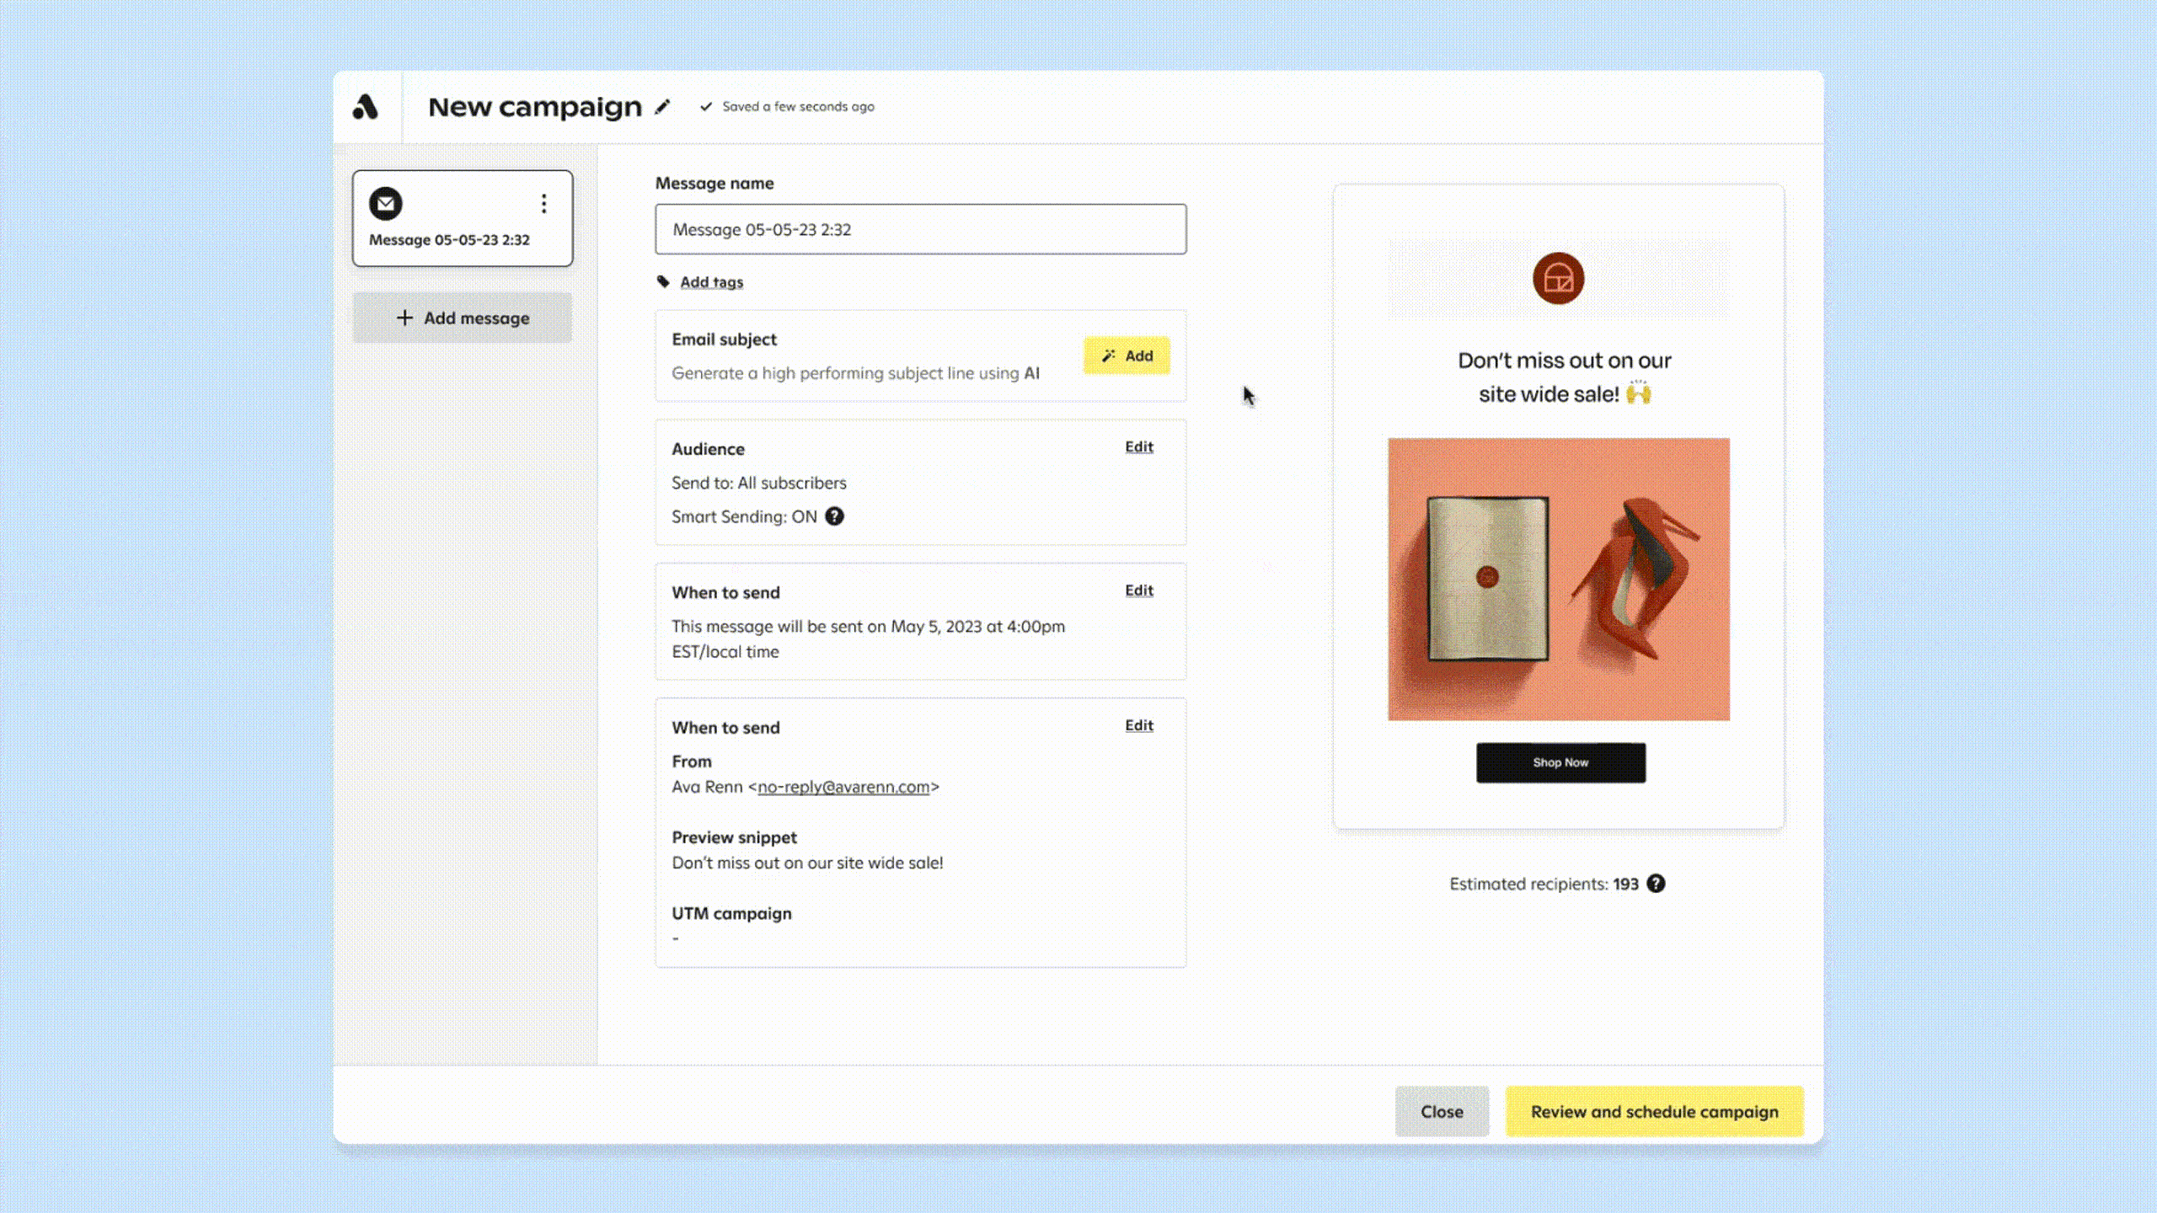Click the Shop Now button in preview

(1560, 762)
